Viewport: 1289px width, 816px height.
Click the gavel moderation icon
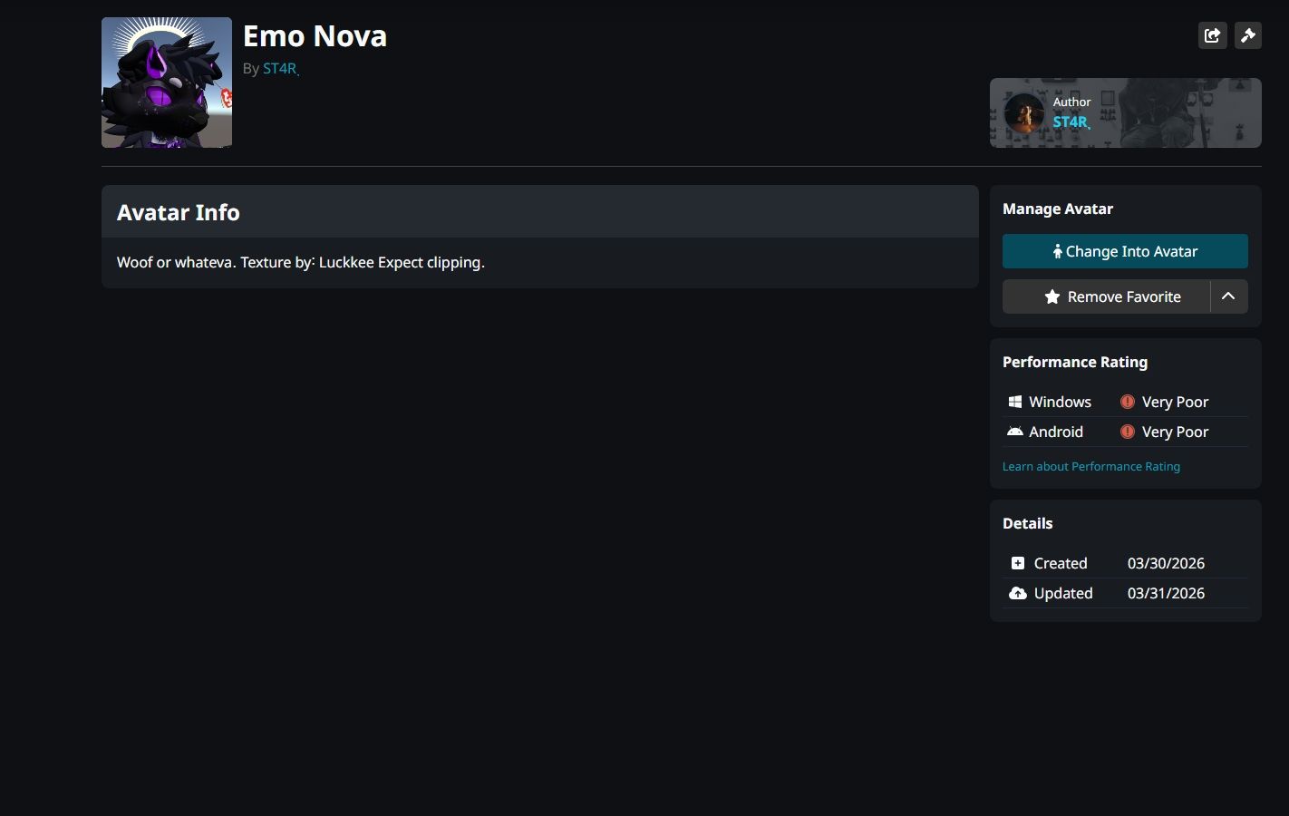click(x=1248, y=35)
